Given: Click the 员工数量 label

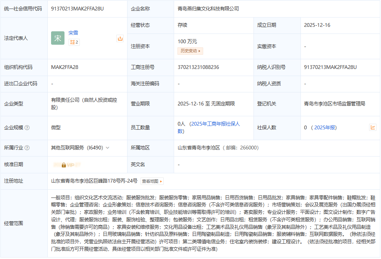Looking at the screenshot, I should coord(140,127).
